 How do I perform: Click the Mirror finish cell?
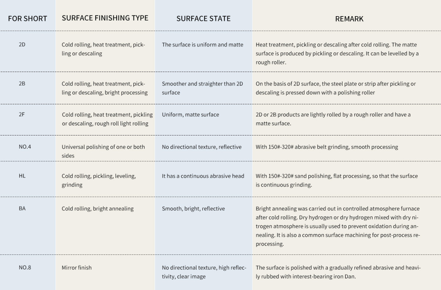76,268
